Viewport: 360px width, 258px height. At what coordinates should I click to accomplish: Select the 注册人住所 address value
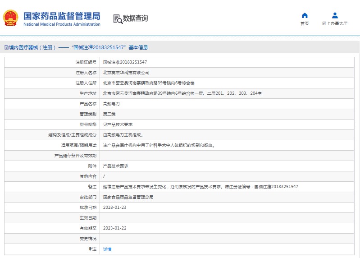pyautogui.click(x=149, y=83)
